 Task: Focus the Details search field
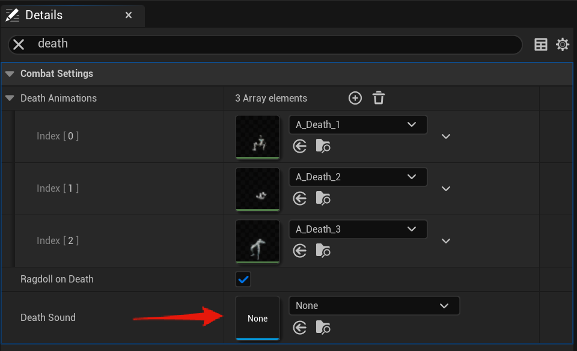click(x=276, y=44)
